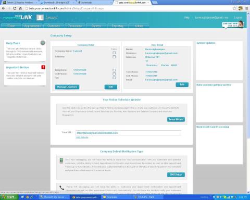Viewport: 250px width, 200px height.
Task: Bookmark this page with the star icon
Action: point(234,8)
